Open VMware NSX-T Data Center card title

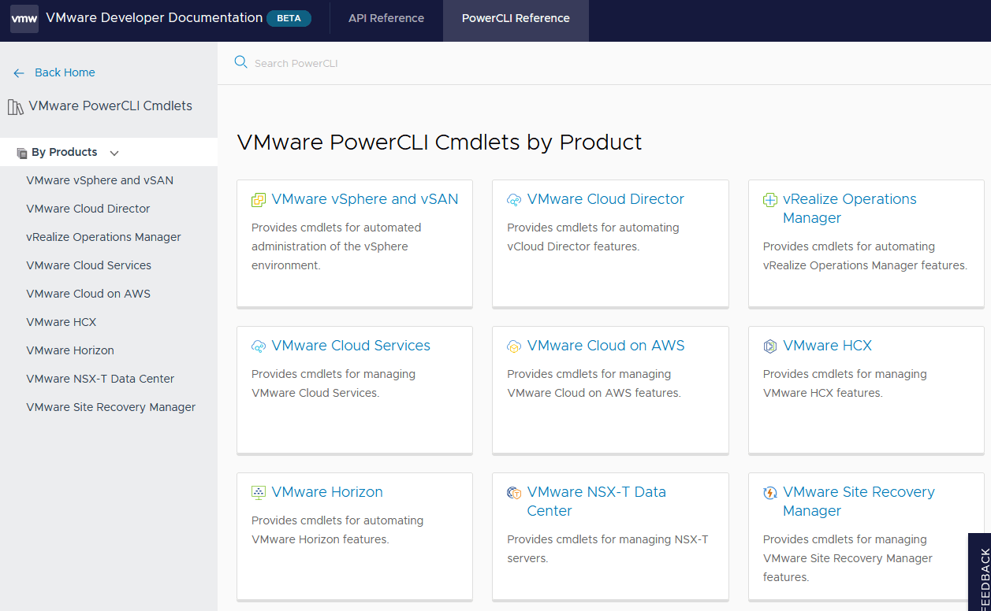click(x=597, y=502)
